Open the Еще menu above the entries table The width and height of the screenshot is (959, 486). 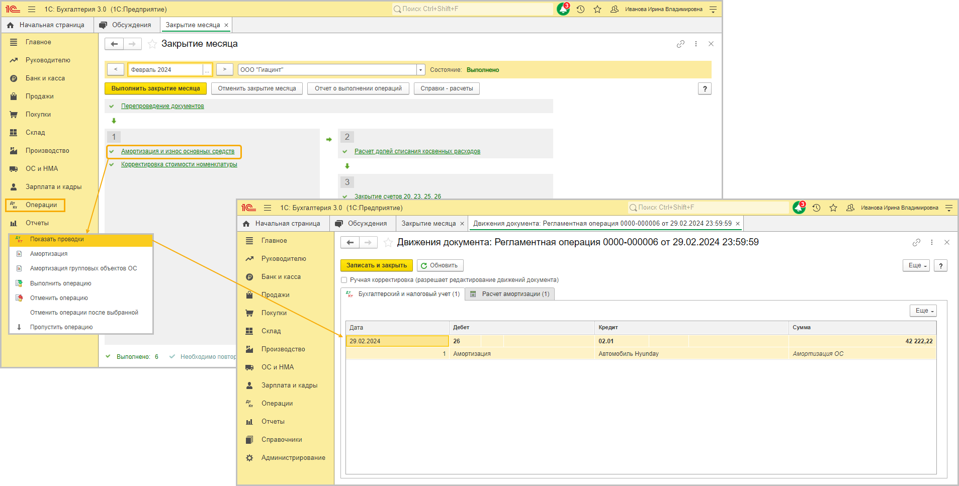point(924,311)
